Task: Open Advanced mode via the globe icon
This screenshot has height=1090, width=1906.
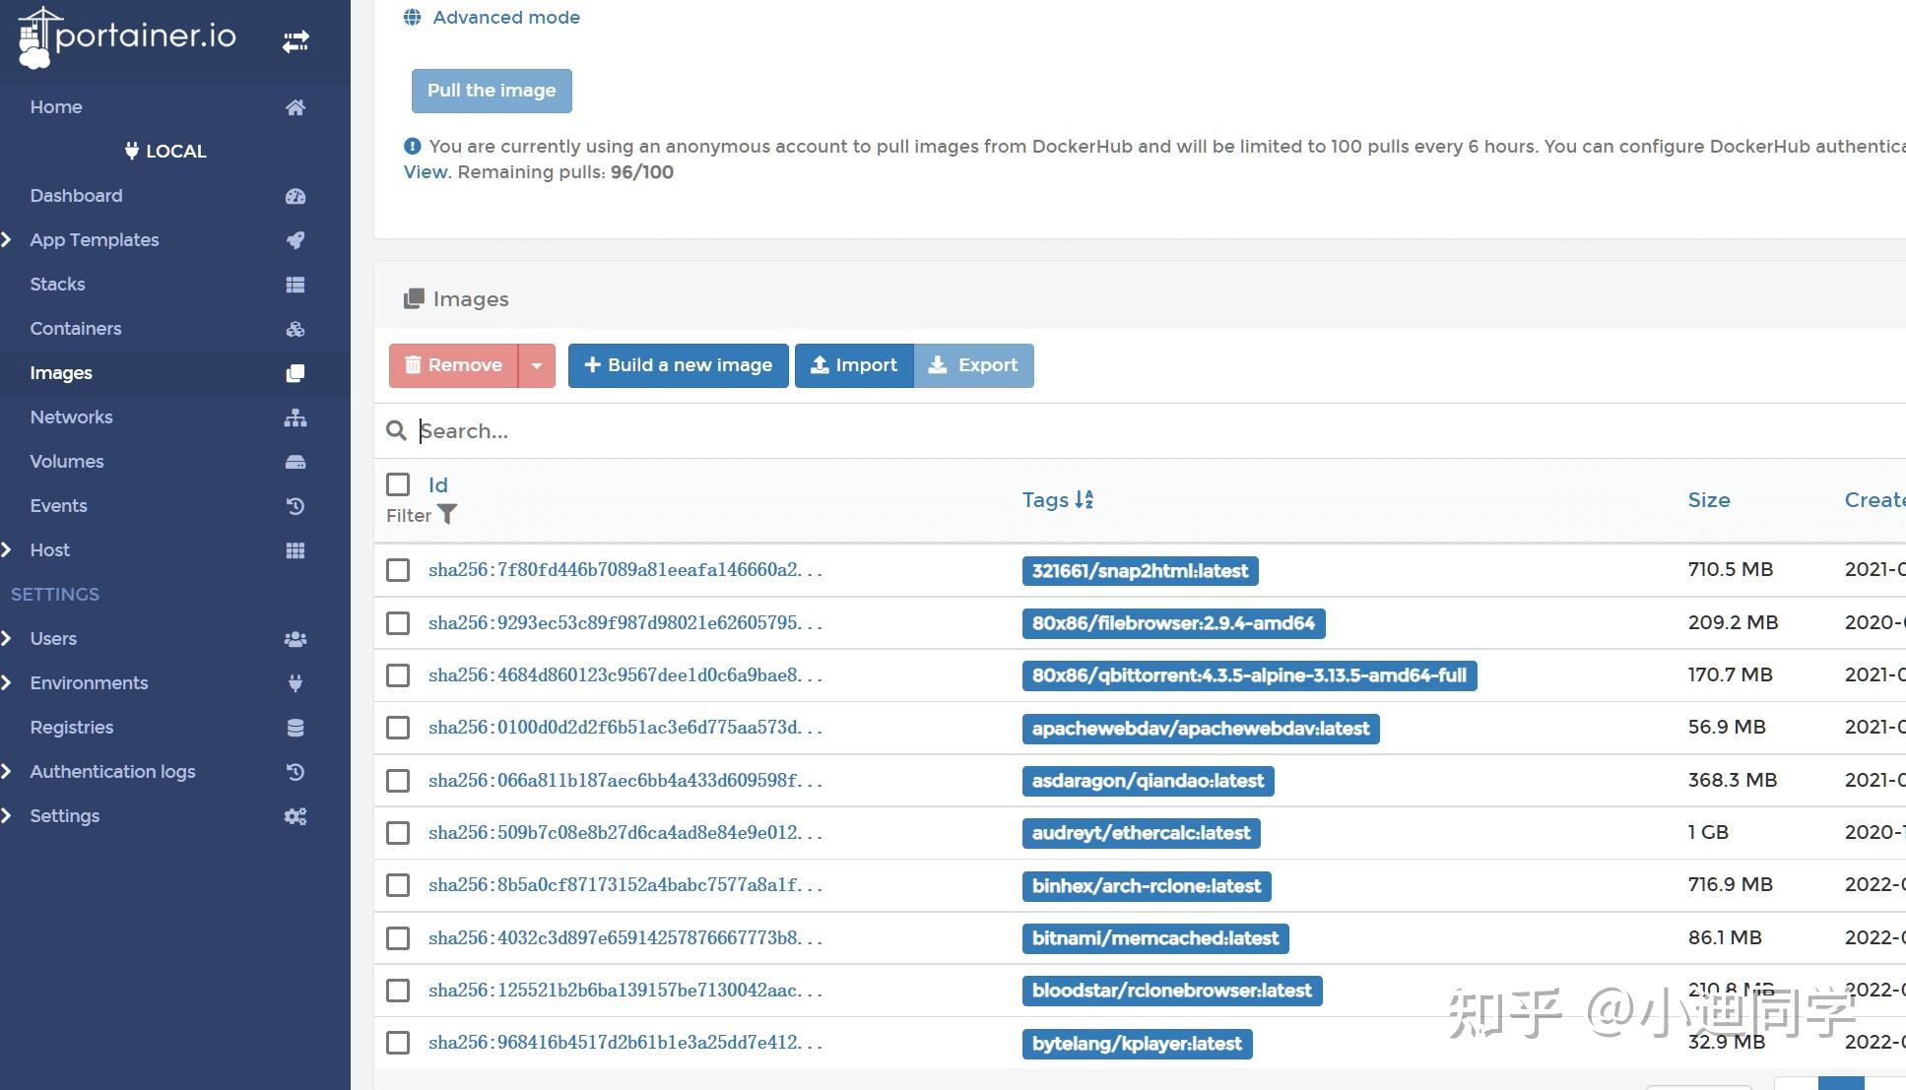Action: pos(413,16)
